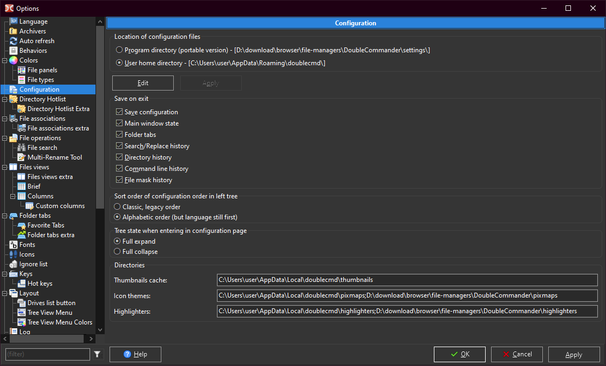Click the Ignore list icon
This screenshot has height=366, width=606.
coord(13,264)
